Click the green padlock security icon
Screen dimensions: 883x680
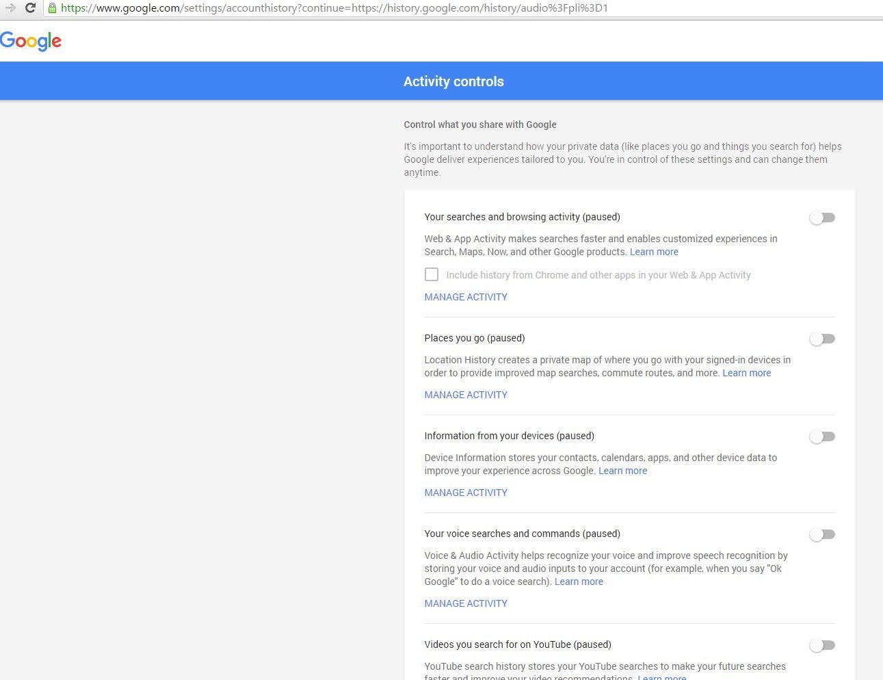[52, 8]
